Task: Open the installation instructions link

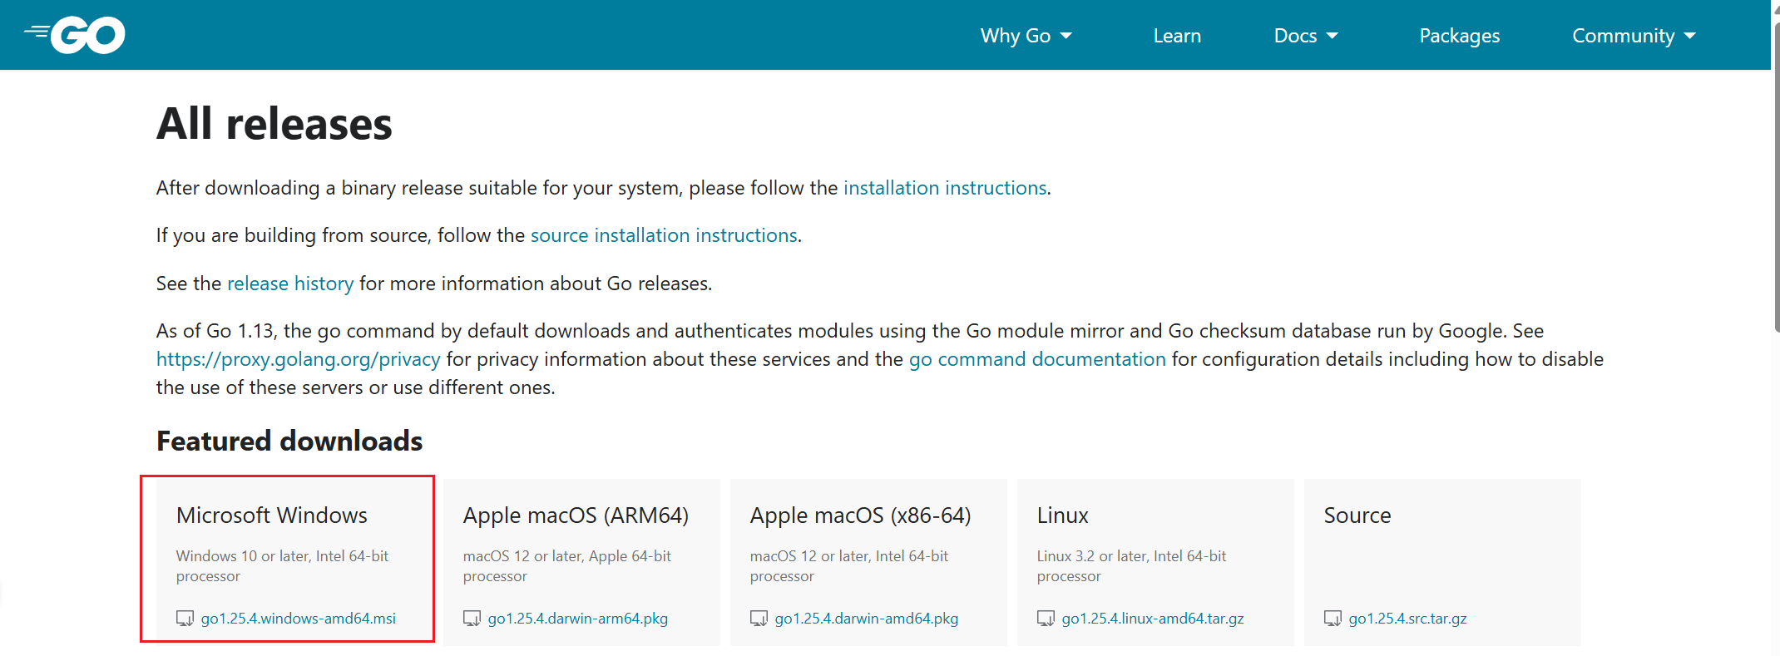Action: pyautogui.click(x=945, y=188)
